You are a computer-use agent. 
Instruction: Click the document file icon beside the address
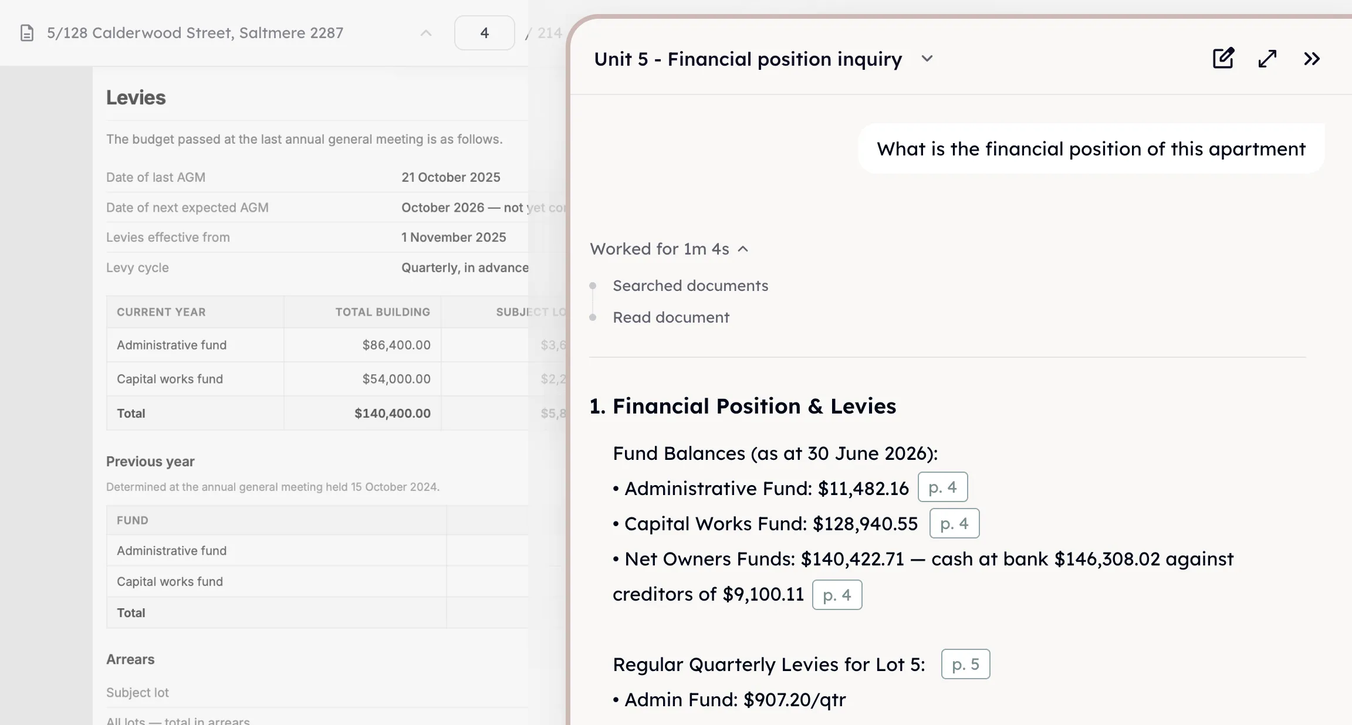(27, 33)
